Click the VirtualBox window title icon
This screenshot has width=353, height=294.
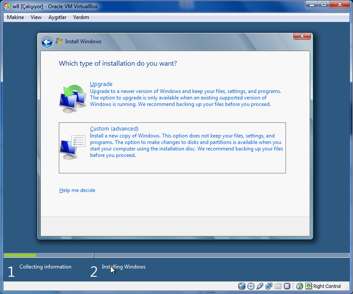7,6
